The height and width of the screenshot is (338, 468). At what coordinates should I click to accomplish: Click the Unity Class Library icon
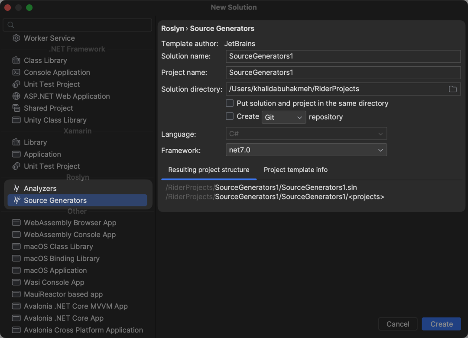click(16, 120)
